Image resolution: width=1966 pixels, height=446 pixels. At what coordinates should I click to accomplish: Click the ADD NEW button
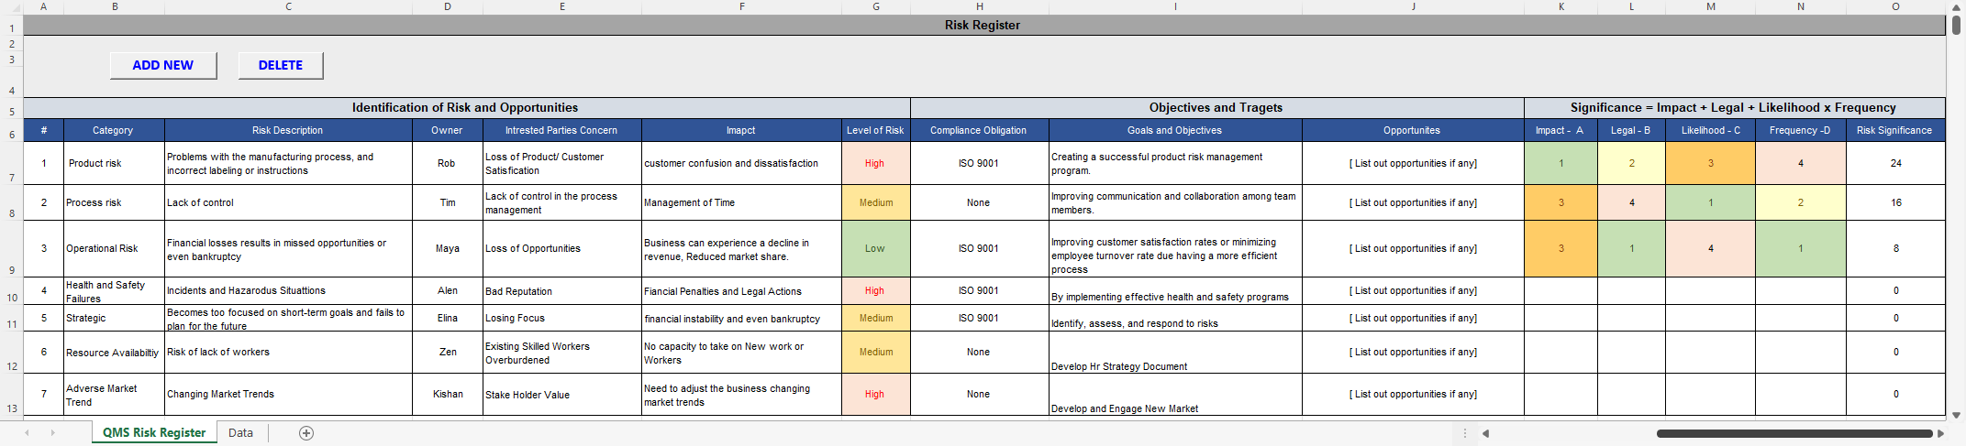163,65
